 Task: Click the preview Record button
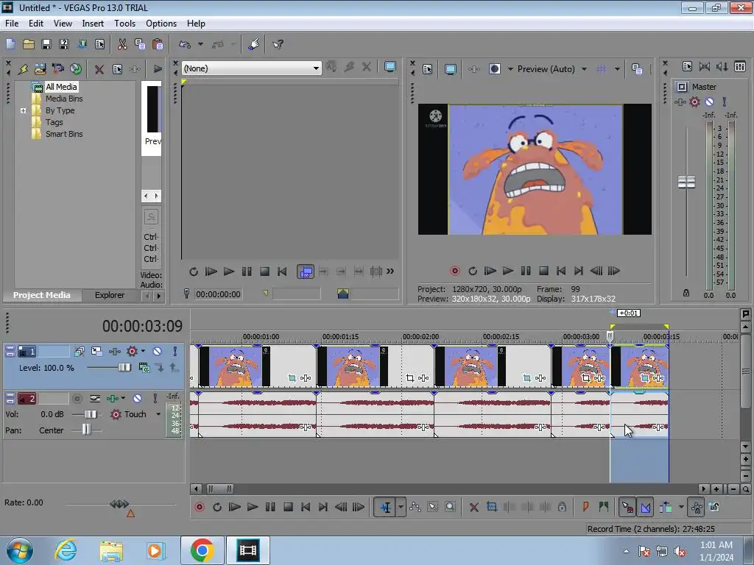455,271
